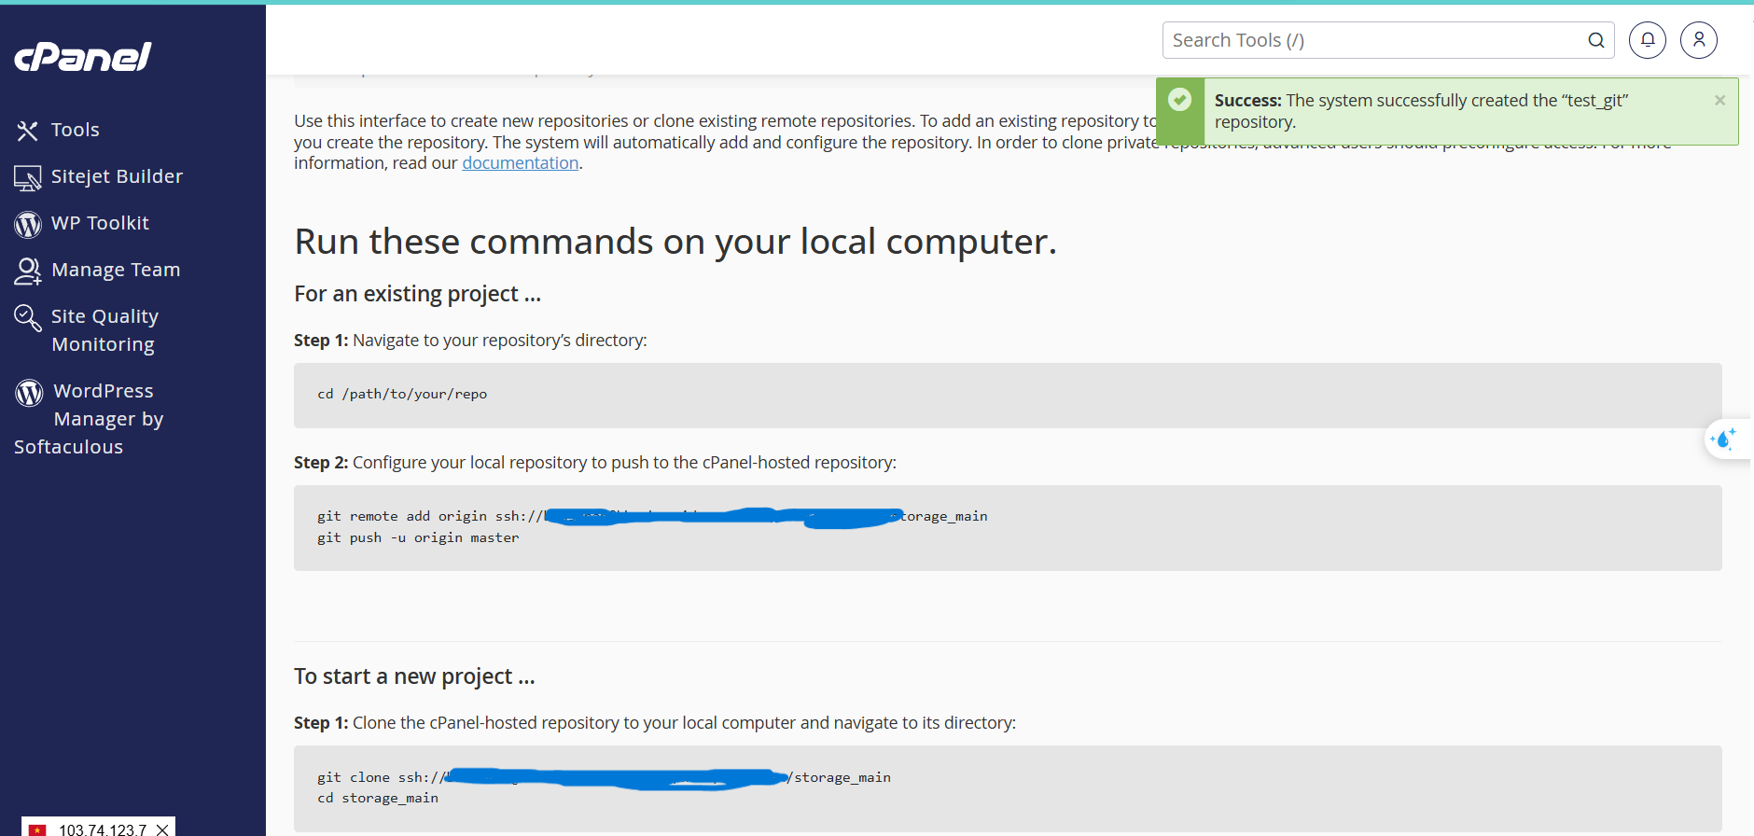The width and height of the screenshot is (1754, 836).
Task: Click the search magnifier icon
Action: coord(1595,40)
